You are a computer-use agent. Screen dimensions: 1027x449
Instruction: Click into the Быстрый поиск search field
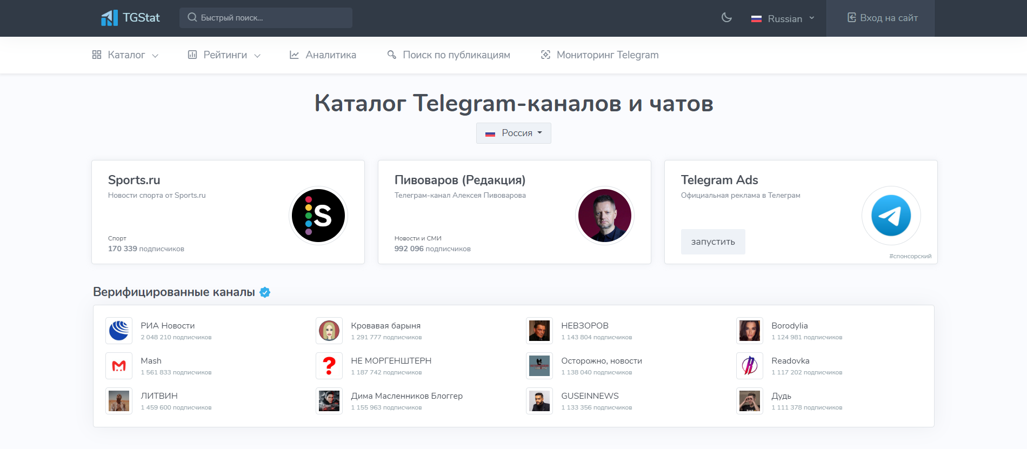click(x=266, y=18)
